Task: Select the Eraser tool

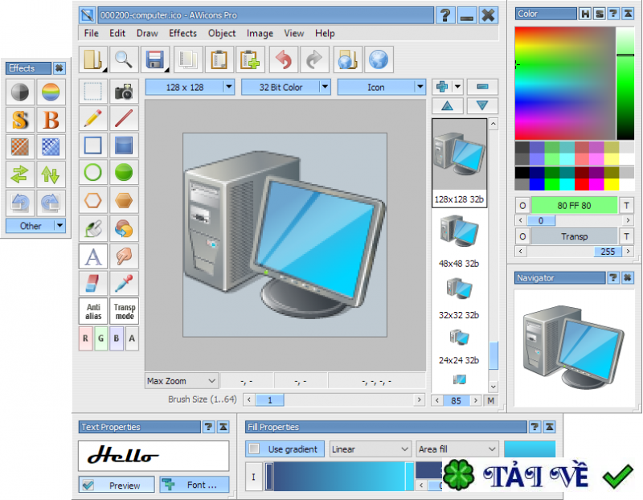Action: click(92, 282)
